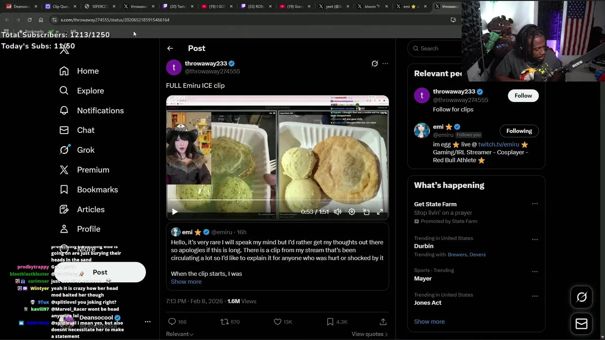Like the post with 13K likes
The image size is (605, 340).
point(283,322)
